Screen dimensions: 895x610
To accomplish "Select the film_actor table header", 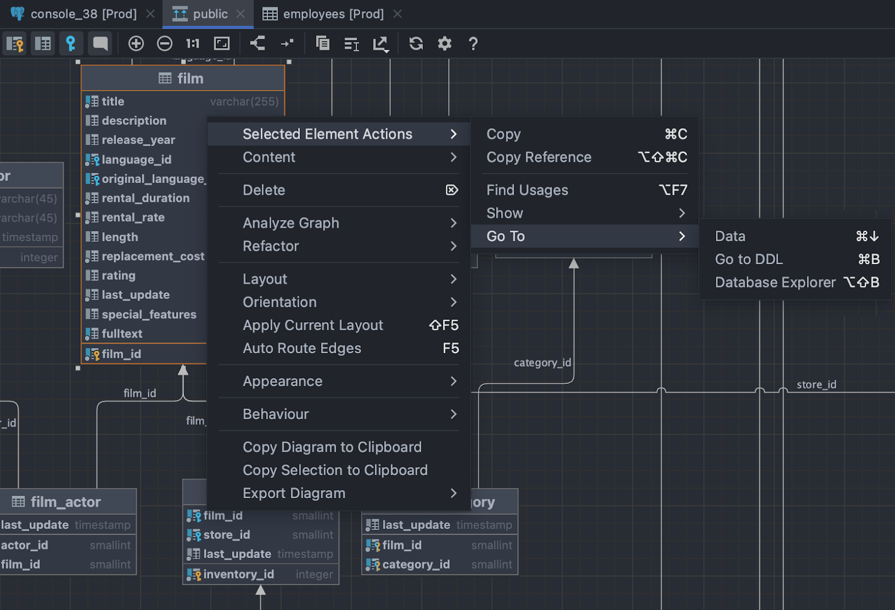I will (65, 502).
